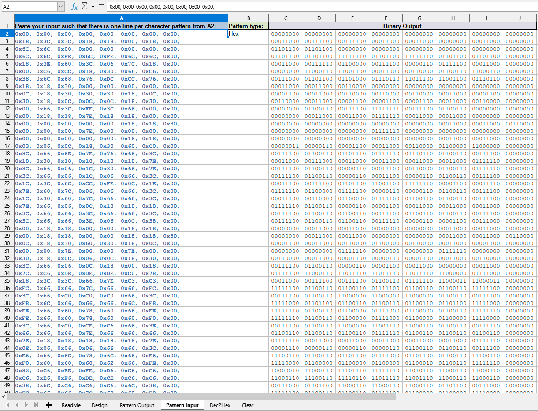Click the Formula (=) icon
538x411 pixels.
(x=101, y=7)
